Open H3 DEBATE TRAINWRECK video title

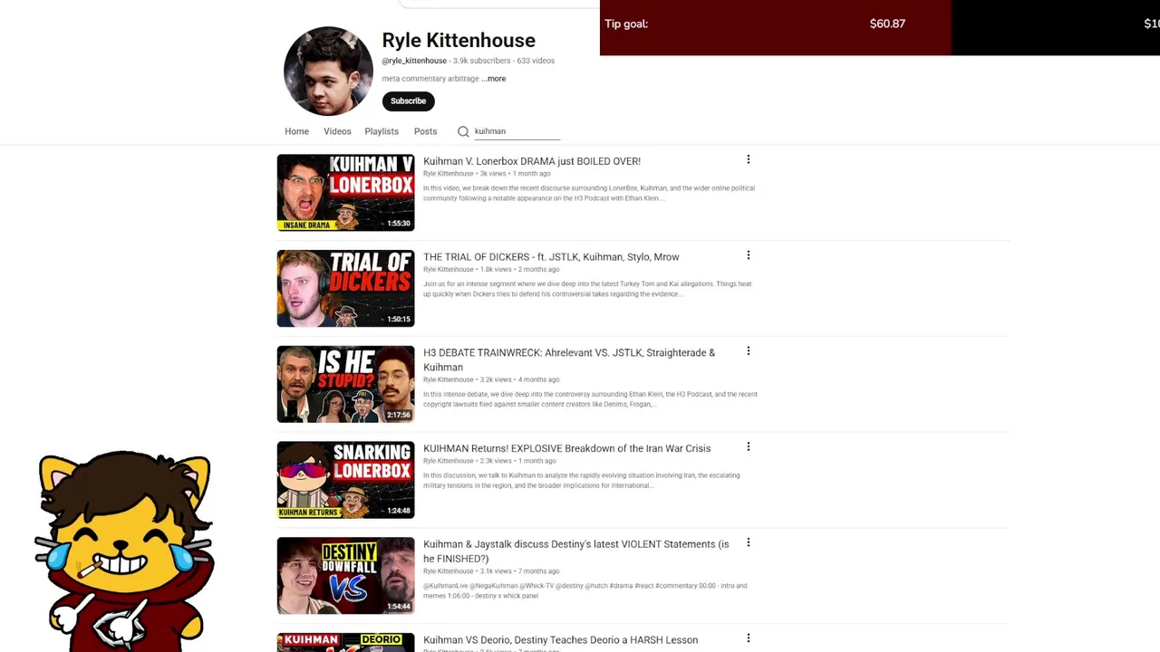(x=569, y=360)
